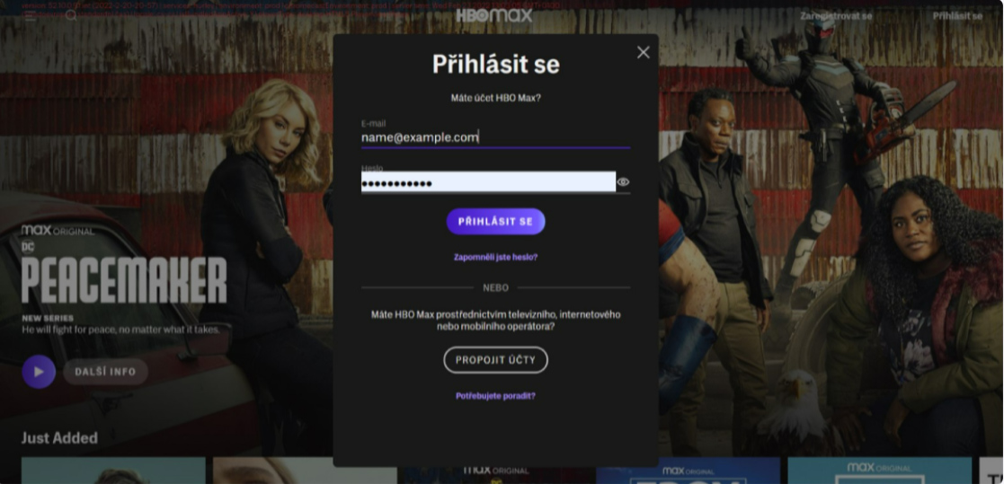Image resolution: width=1004 pixels, height=484 pixels.
Task: Click the PEACEMAKER title logo
Action: click(124, 279)
